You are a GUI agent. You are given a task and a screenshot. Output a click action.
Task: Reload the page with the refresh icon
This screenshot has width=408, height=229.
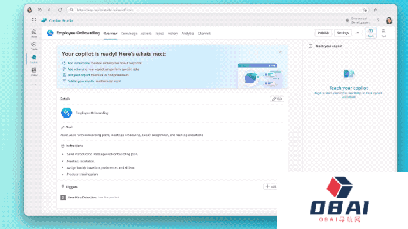pos(60,10)
